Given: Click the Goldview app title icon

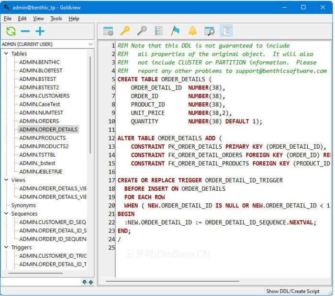Looking at the screenshot, I should coord(7,7).
